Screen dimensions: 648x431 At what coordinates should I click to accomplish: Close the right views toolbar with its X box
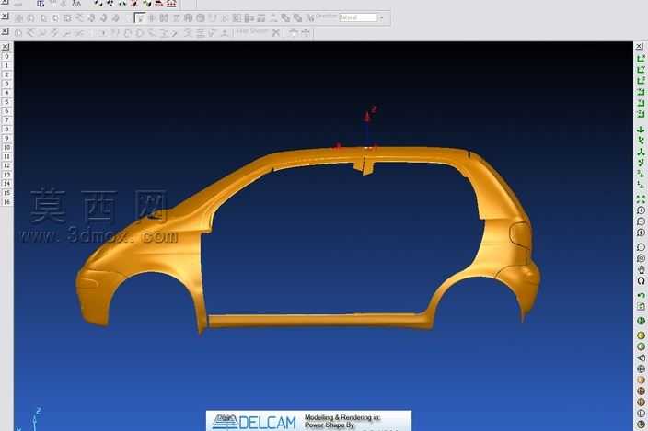tap(640, 47)
